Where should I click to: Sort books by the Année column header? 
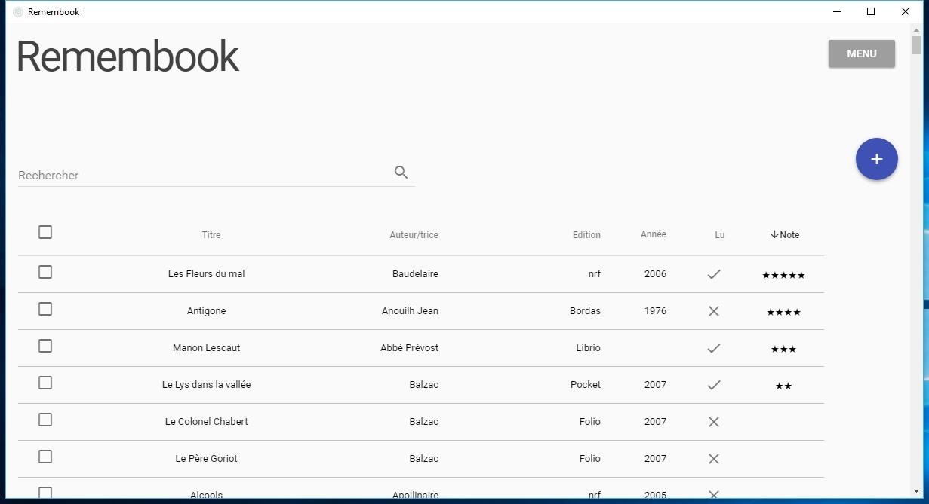pos(653,234)
